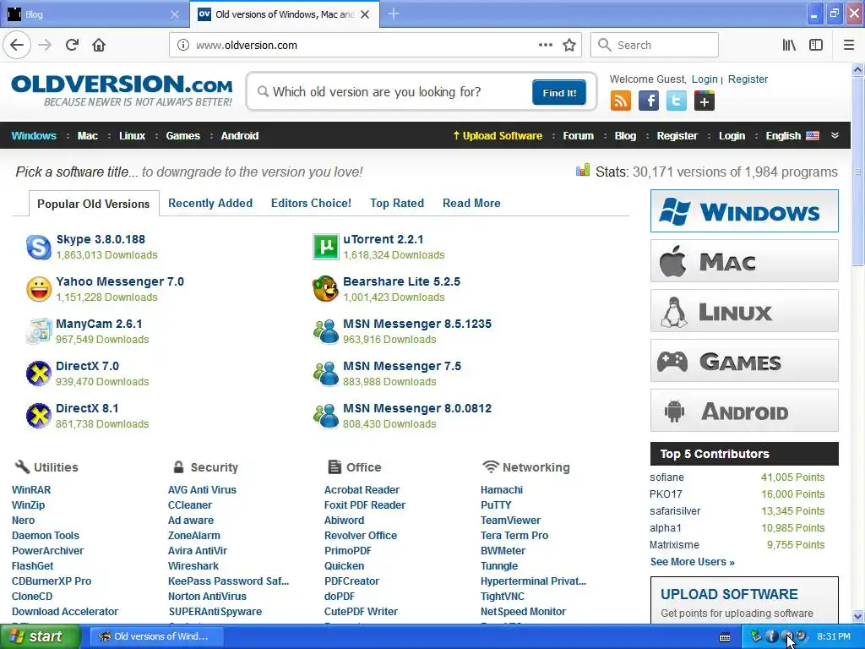Open Firefox hamburger menu
Screen dimensions: 865x649
[x=848, y=46]
